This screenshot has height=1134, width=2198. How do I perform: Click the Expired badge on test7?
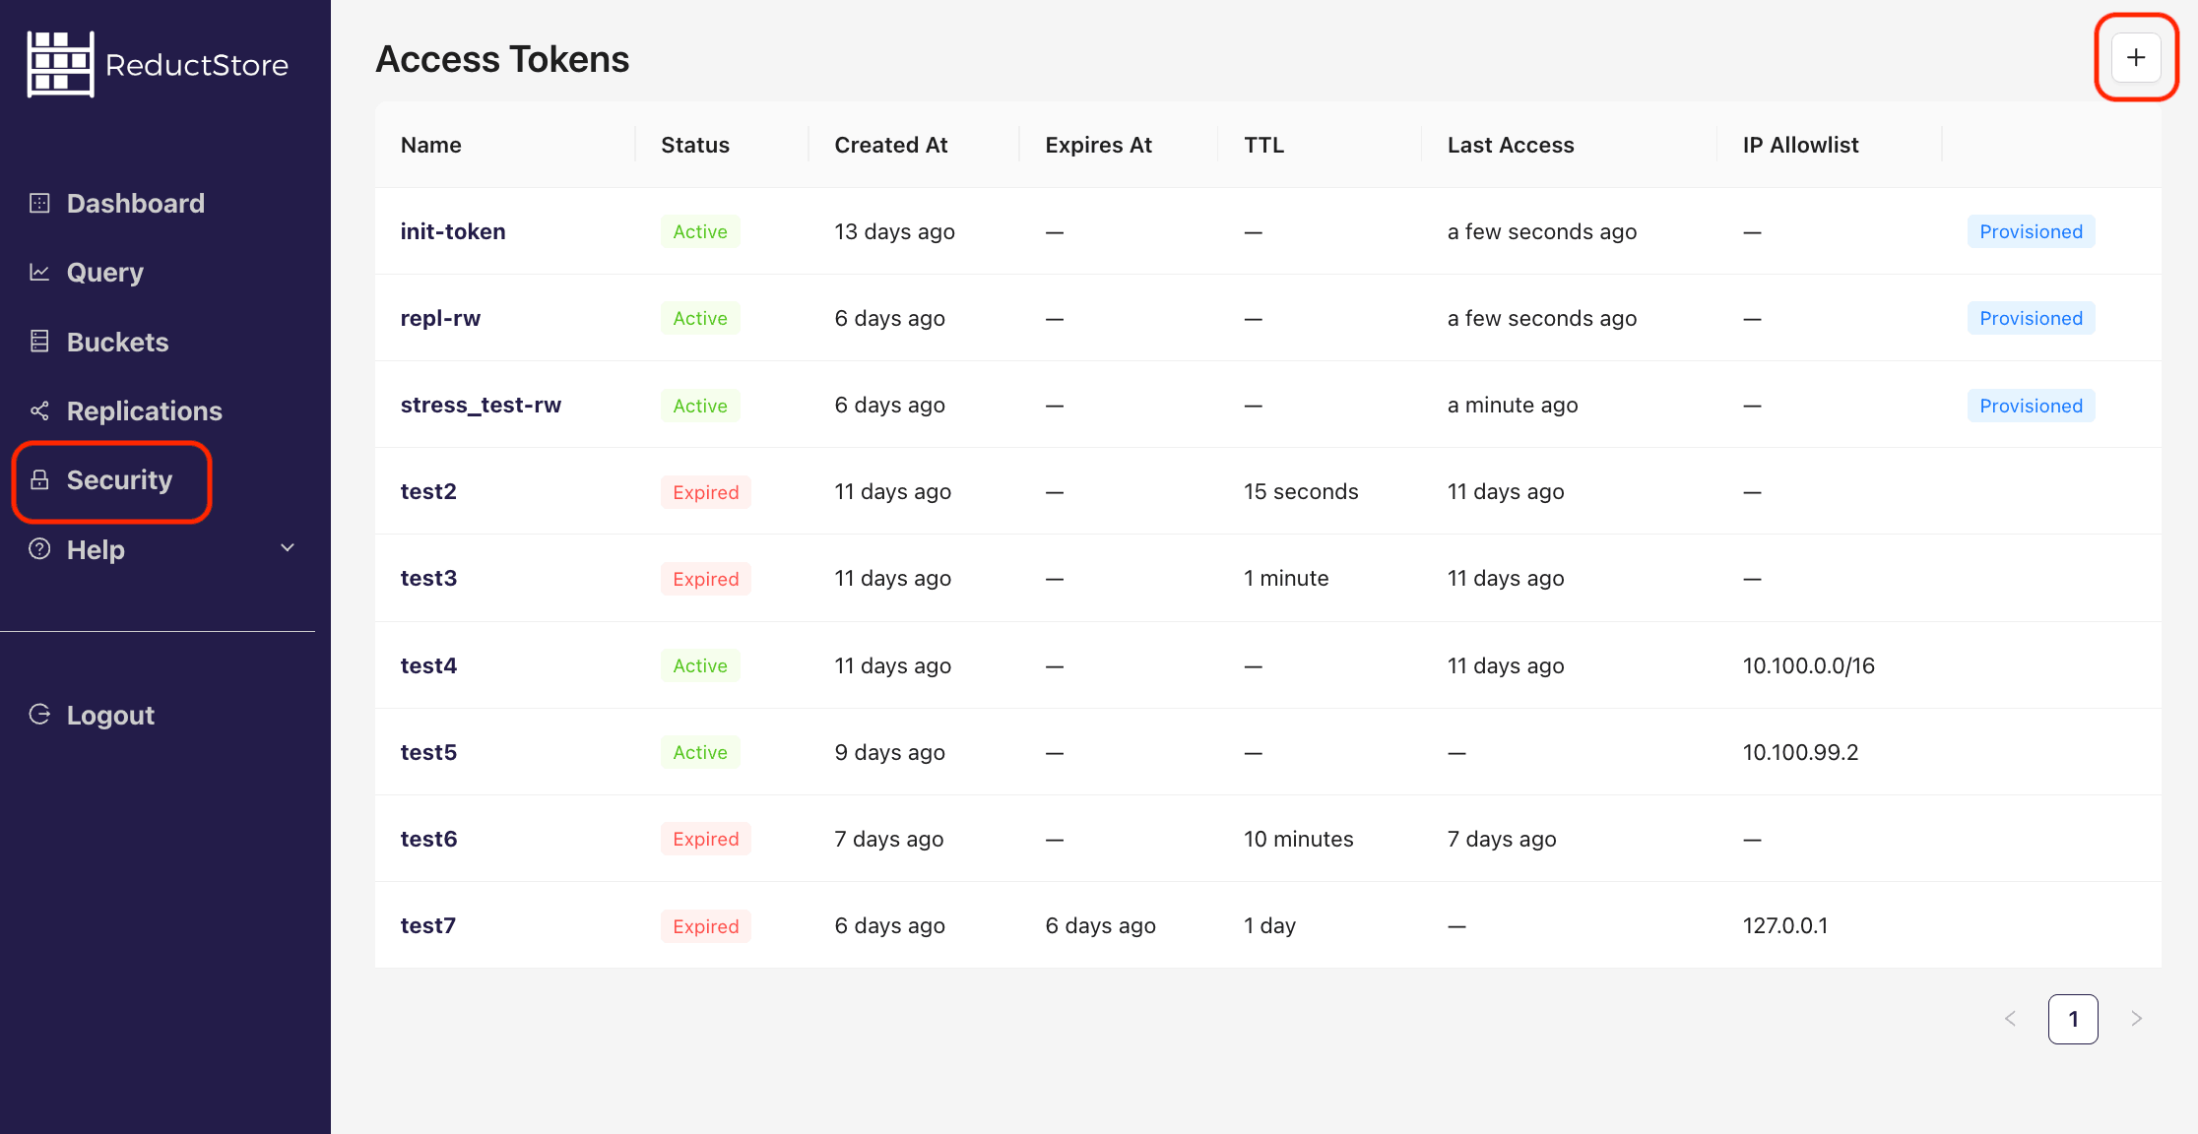coord(705,925)
